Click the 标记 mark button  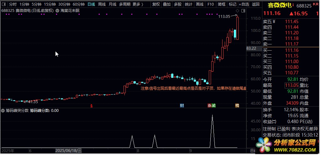[x=232, y=4]
